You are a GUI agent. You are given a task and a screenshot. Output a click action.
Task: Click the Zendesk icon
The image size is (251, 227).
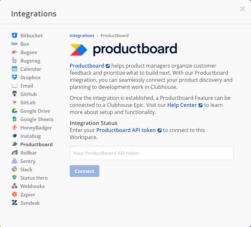point(15,203)
